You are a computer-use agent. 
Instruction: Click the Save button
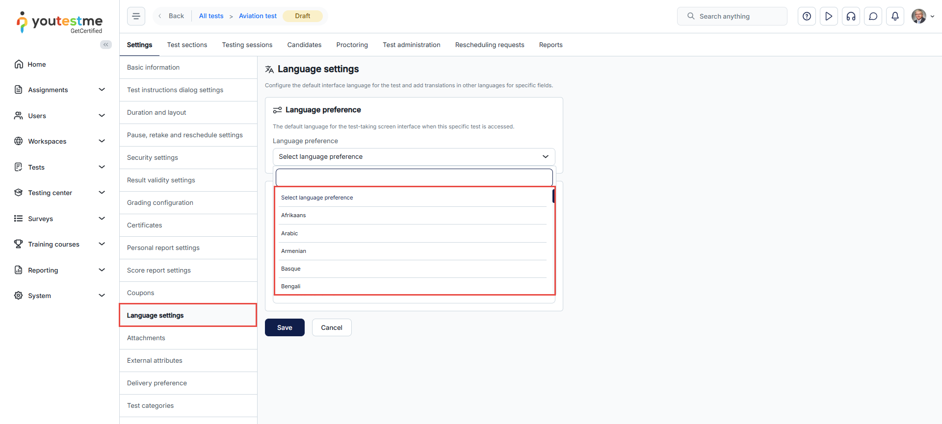point(285,327)
